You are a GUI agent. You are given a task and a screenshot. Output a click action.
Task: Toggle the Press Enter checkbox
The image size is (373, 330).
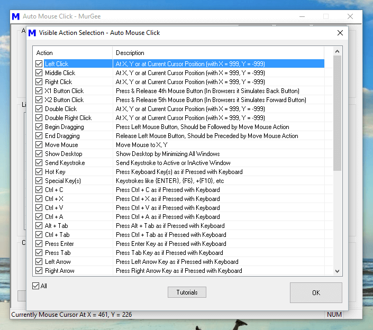click(x=39, y=244)
